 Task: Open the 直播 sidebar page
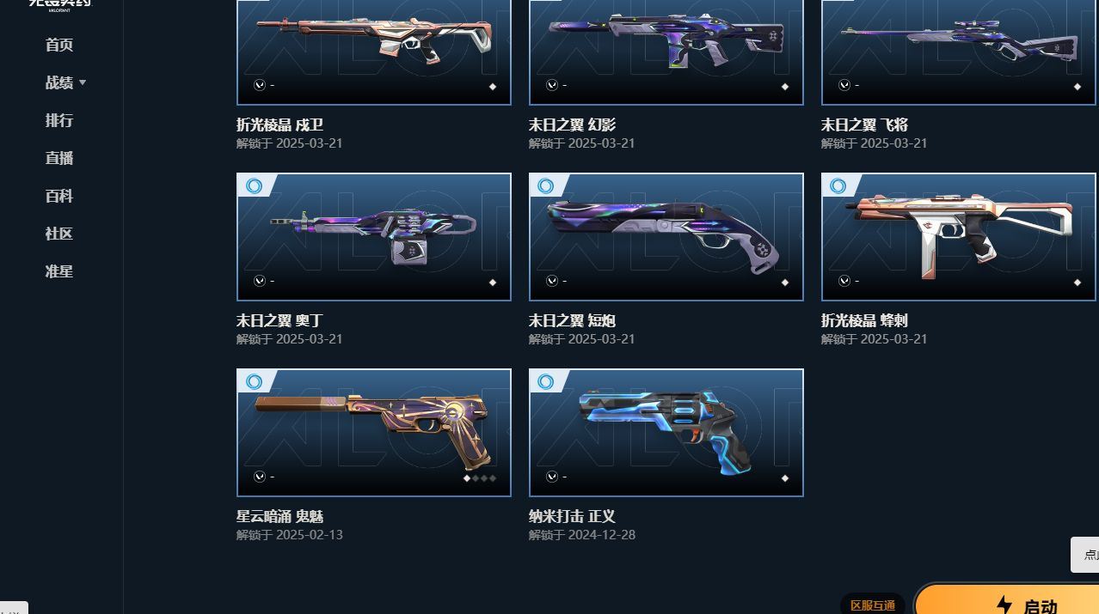(59, 158)
